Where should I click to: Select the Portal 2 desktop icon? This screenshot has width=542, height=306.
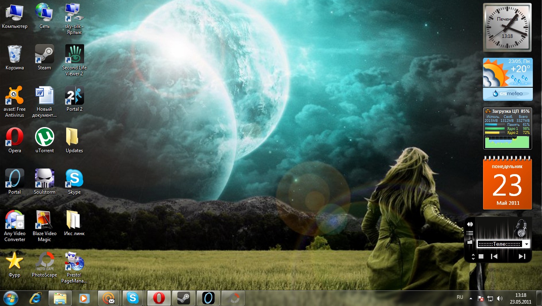click(75, 96)
